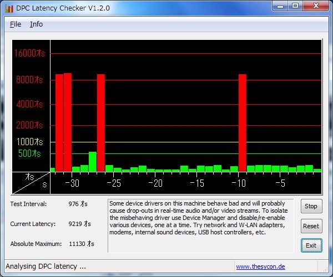This screenshot has width=333, height=277.
Task: Click the -20 time axis label
Action: (x=155, y=183)
